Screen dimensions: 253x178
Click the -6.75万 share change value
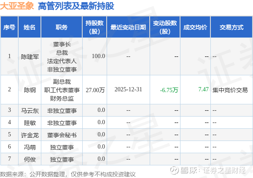pos(169,90)
